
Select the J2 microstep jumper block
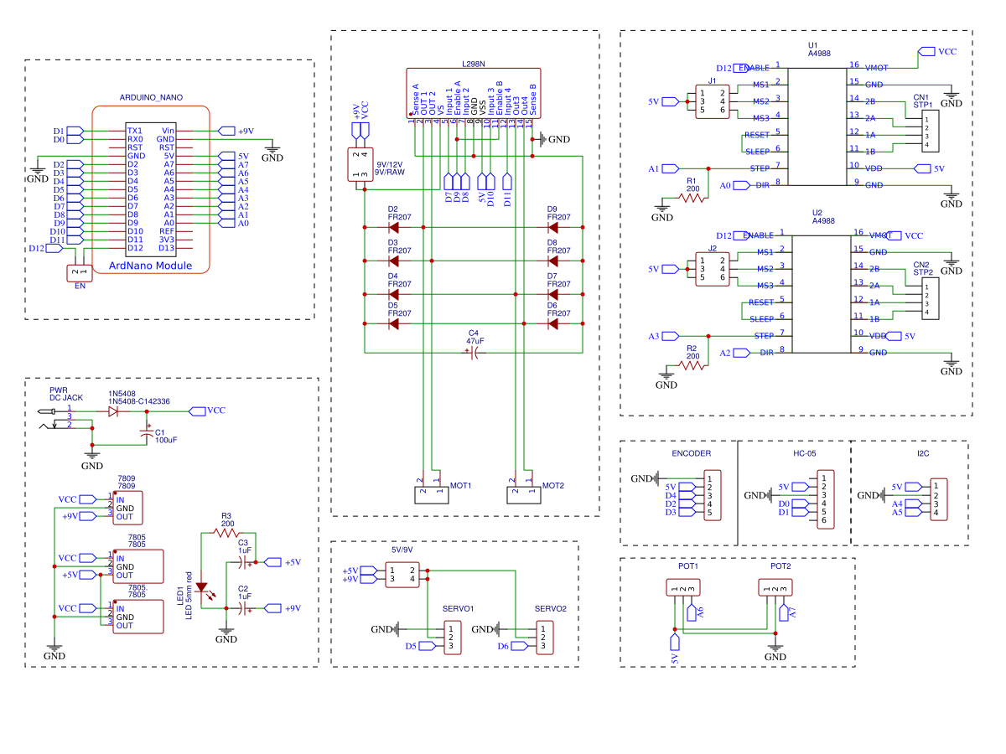tap(713, 269)
